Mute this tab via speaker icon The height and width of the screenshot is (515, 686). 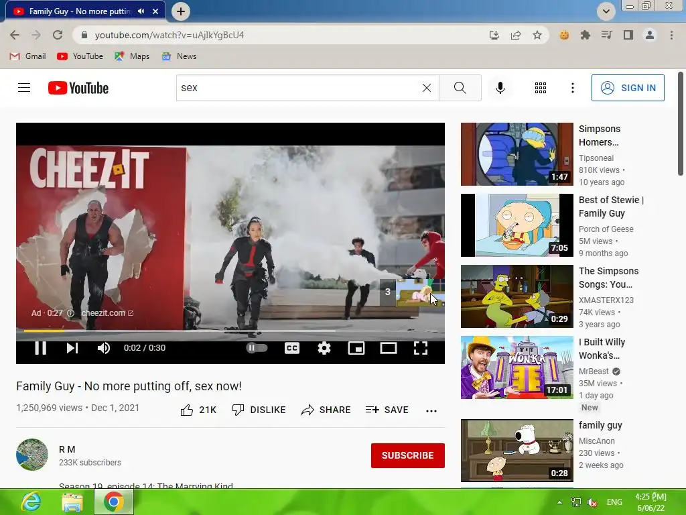(141, 11)
